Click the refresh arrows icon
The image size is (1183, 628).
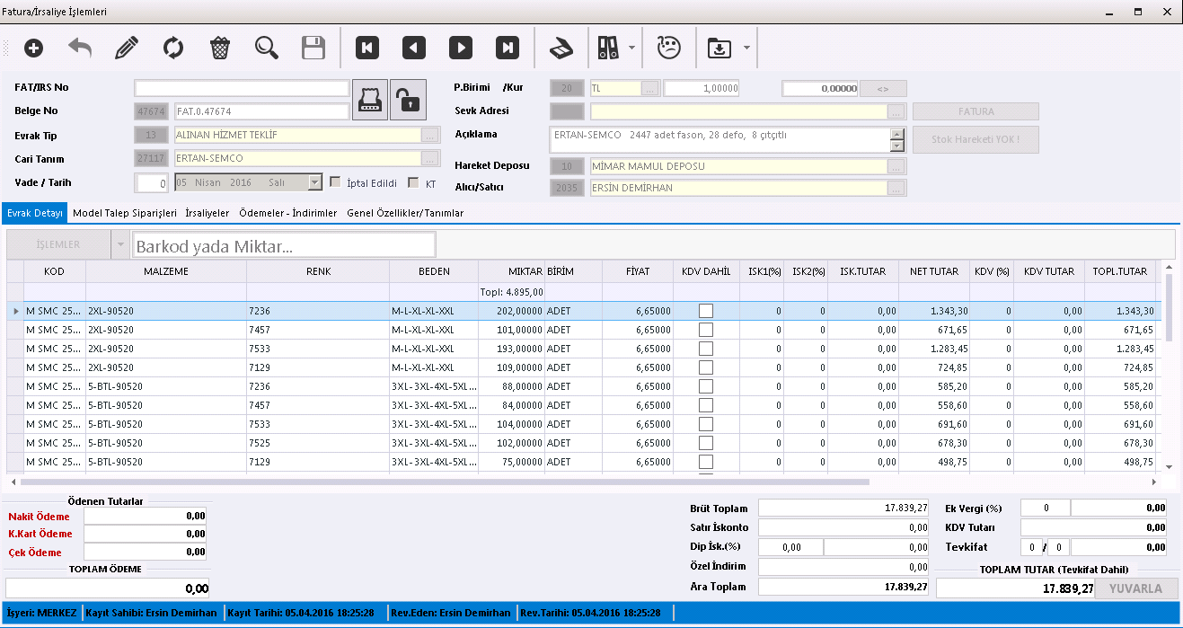tap(173, 48)
